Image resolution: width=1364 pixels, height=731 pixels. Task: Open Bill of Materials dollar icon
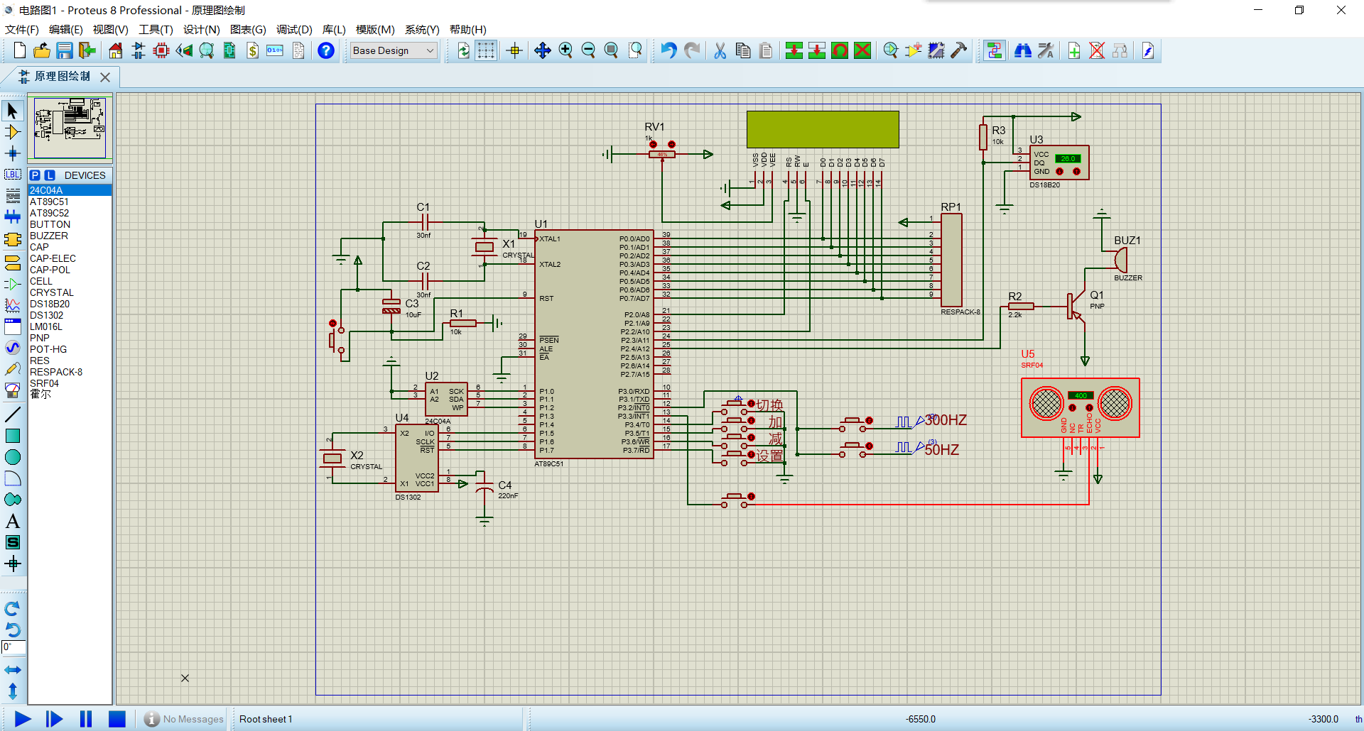click(253, 50)
